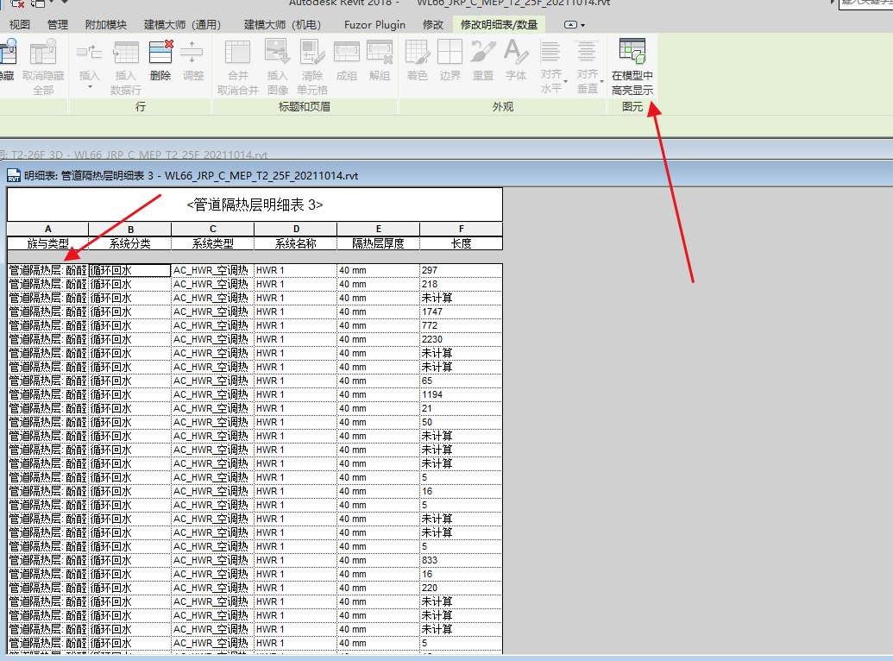This screenshot has width=893, height=661.
Task: Switch to the 管理 (Manage) ribbon tab
Action: (x=58, y=25)
